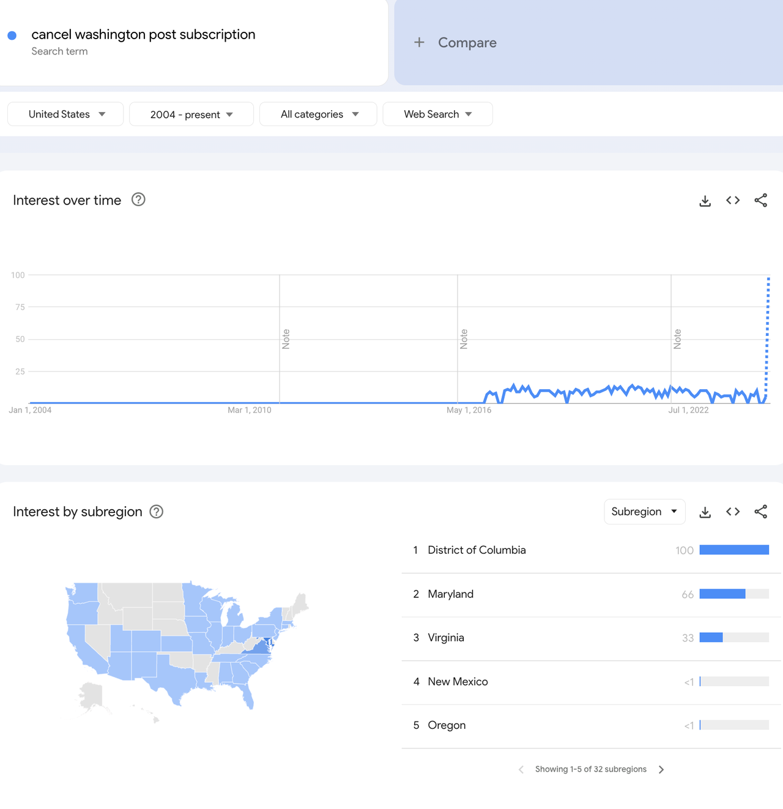Share the Interest by subregion map
This screenshot has width=783, height=809.
pos(760,512)
